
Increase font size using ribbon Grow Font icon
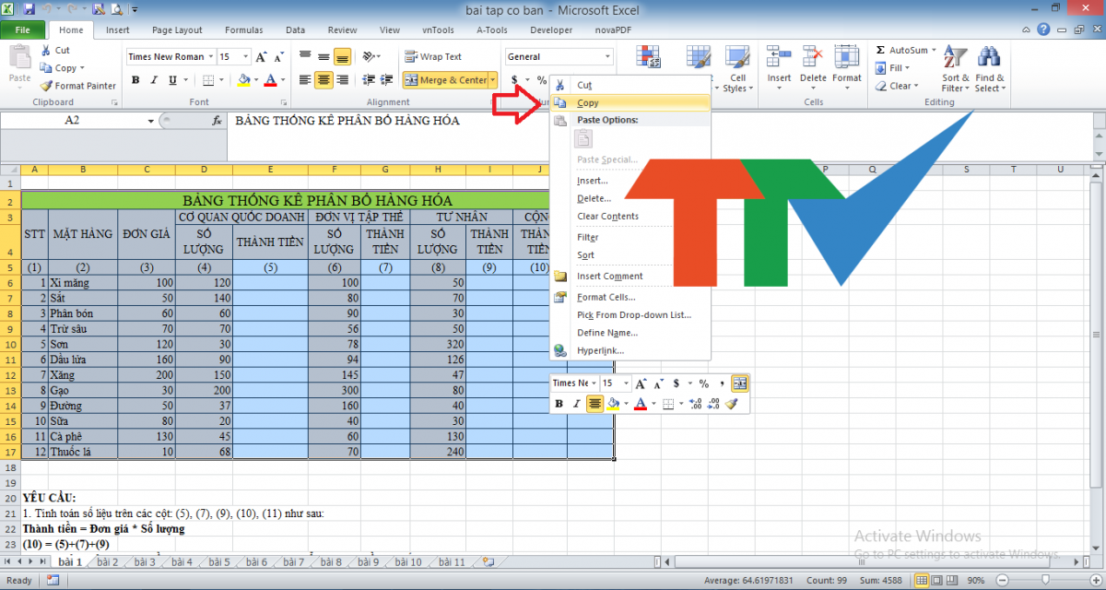[262, 56]
